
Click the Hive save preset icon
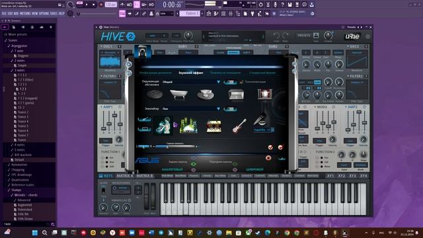[316, 35]
